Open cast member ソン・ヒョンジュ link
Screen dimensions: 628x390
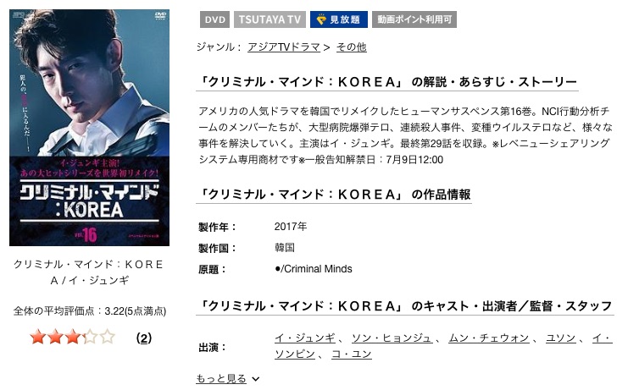point(392,338)
